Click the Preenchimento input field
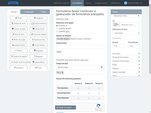Viewport: 151px width, 113px height. coord(134,46)
